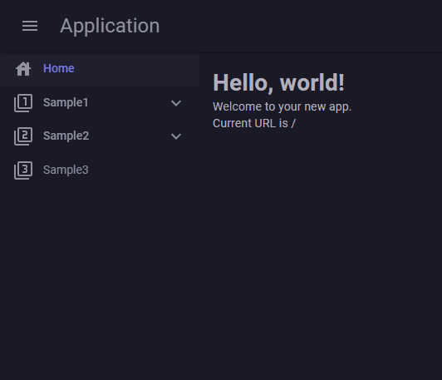Click the Application title text
The height and width of the screenshot is (380, 442).
coord(110,27)
